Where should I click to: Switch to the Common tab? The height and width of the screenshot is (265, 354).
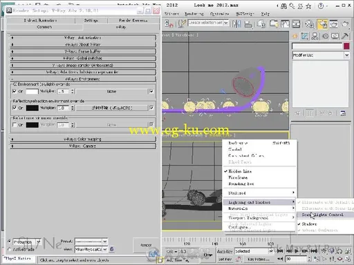[44, 27]
